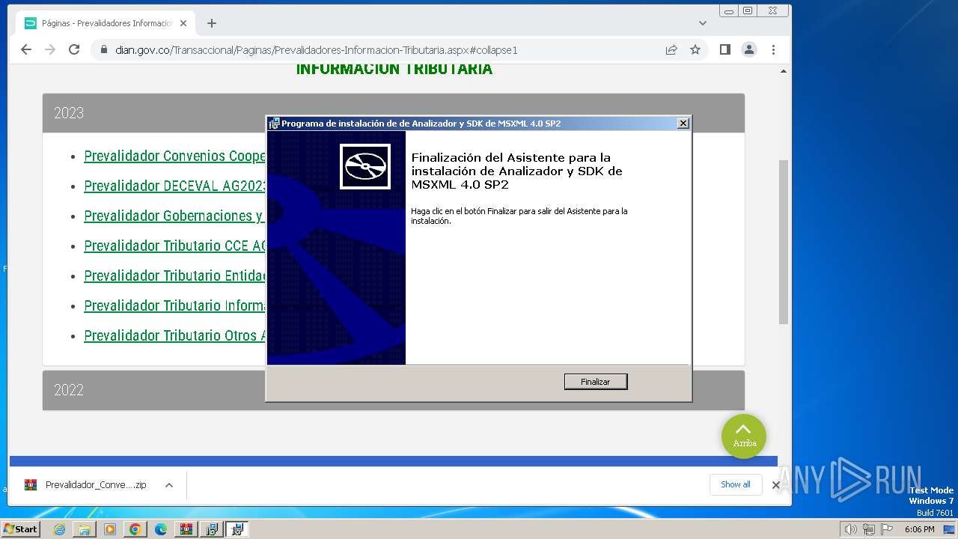Close the downloads bar
958x539 pixels.
776,485
